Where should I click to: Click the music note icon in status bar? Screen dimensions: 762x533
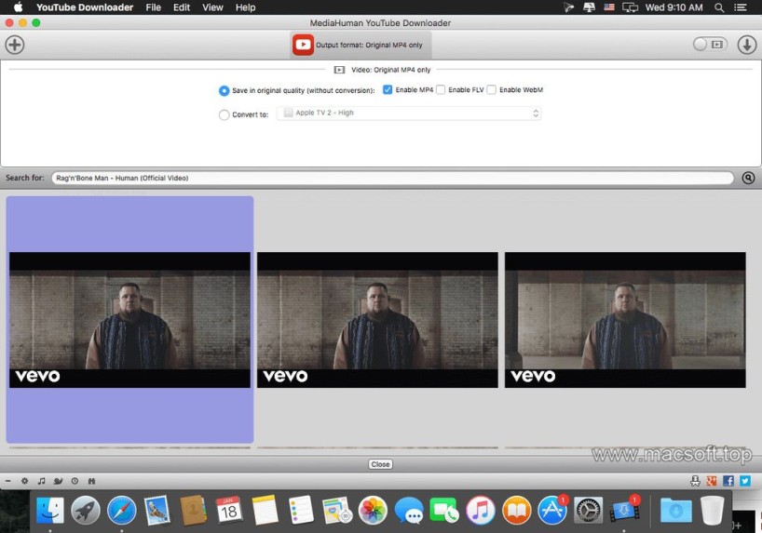click(x=41, y=481)
